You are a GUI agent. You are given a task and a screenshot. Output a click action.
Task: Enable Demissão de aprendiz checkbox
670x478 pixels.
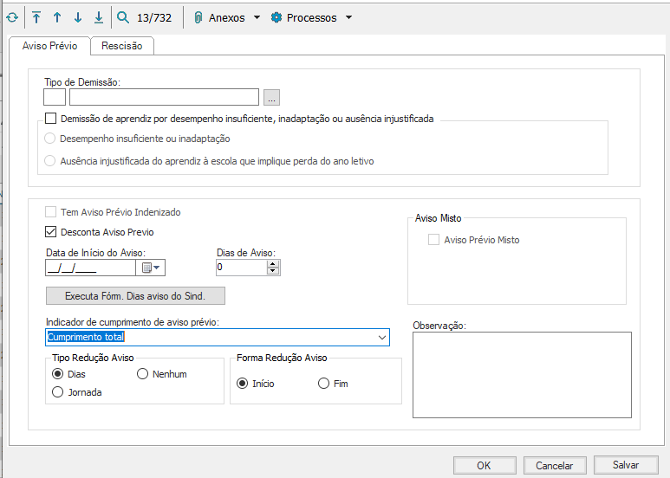click(x=50, y=119)
